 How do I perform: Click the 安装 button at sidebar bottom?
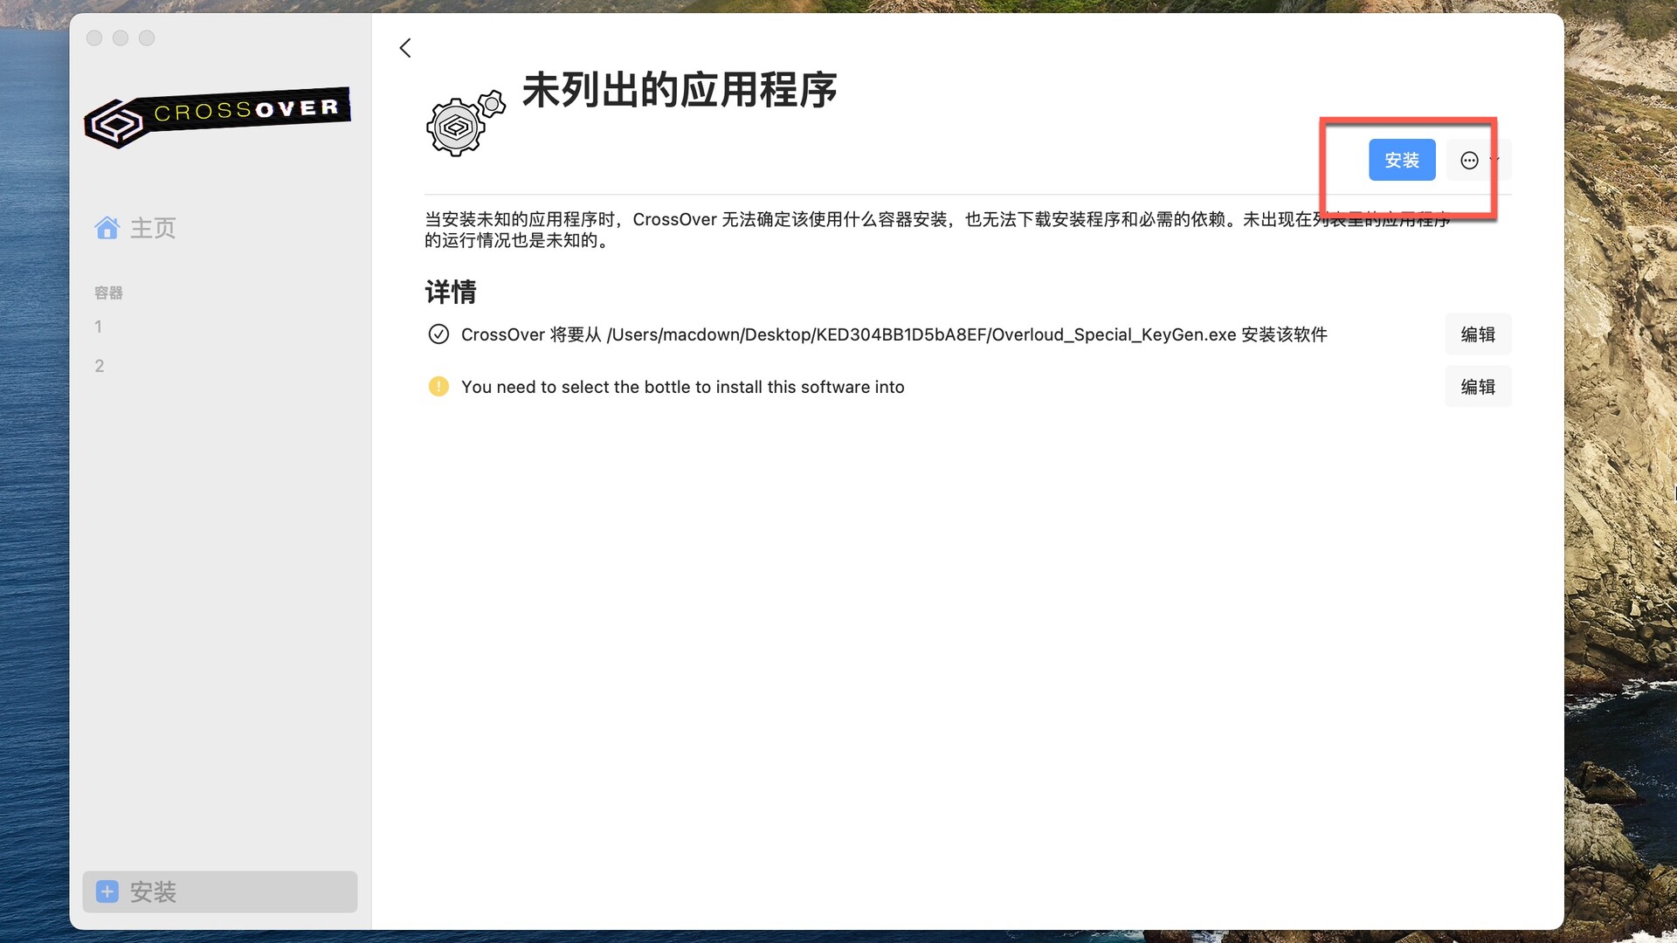click(x=220, y=891)
